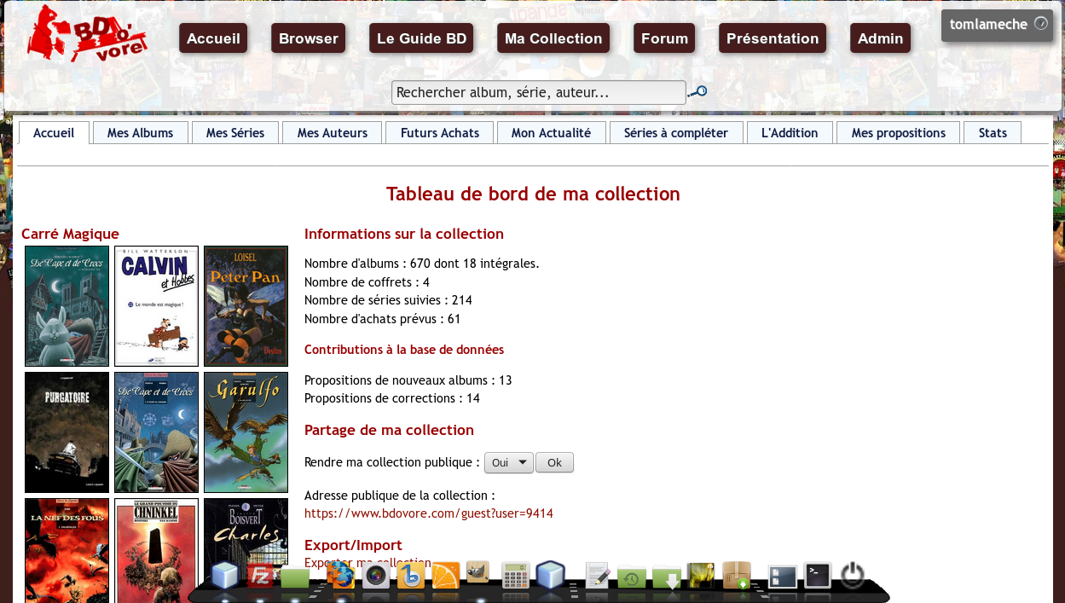The width and height of the screenshot is (1065, 603).
Task: Launch FileZilla from the dock
Action: [260, 577]
